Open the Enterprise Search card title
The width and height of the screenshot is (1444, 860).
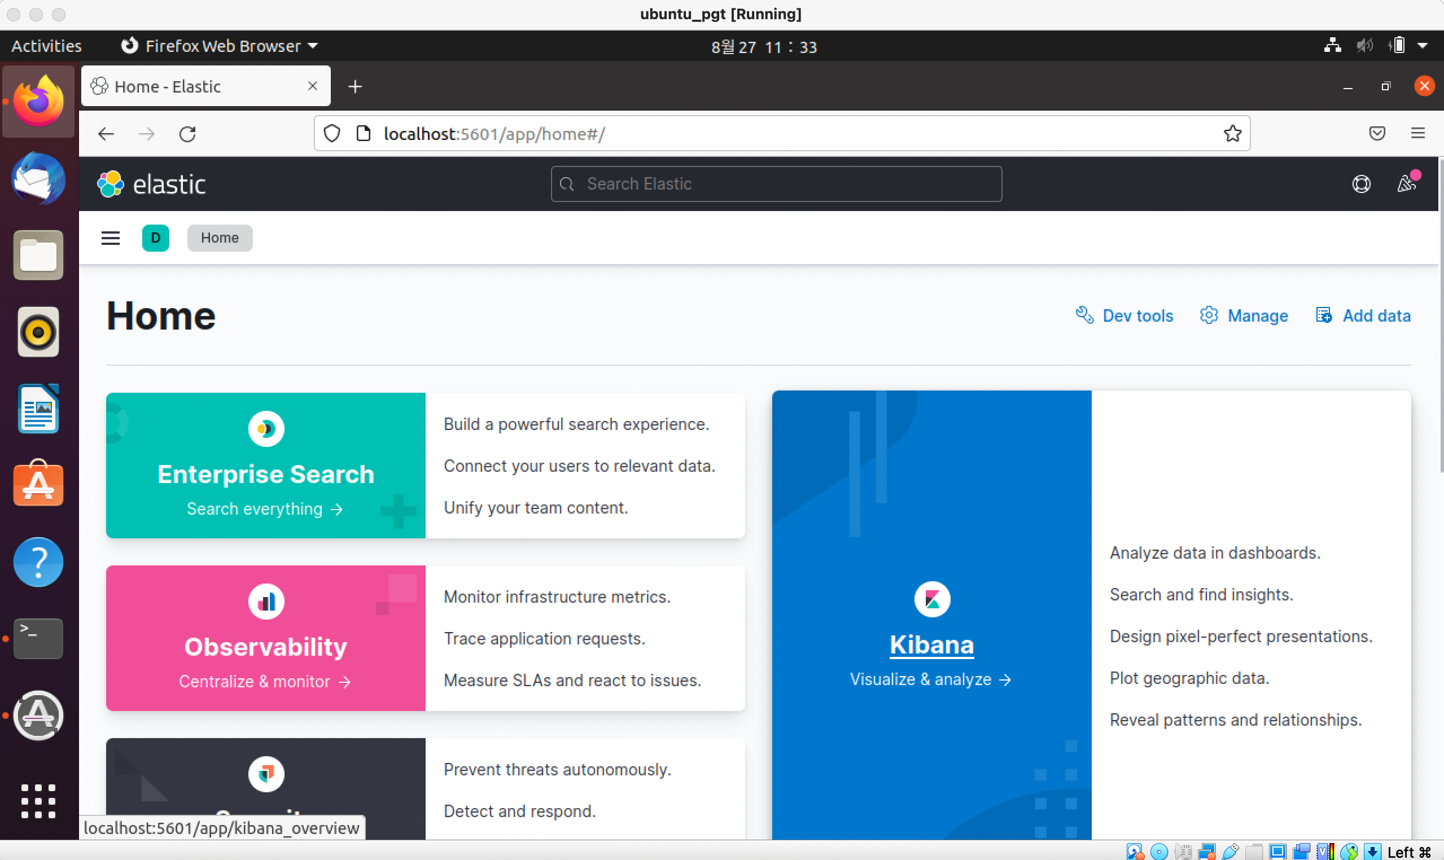click(x=266, y=474)
